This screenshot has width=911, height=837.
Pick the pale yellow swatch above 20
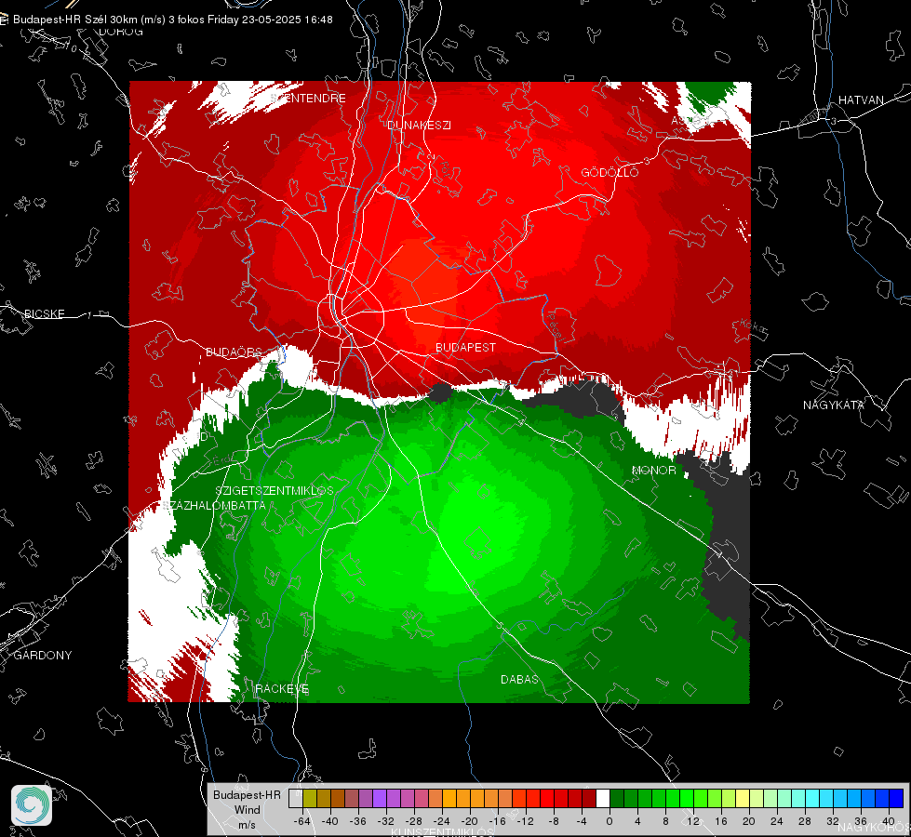click(x=743, y=798)
